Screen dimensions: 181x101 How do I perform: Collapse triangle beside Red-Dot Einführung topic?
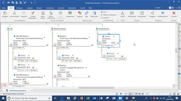[x=89, y=37]
